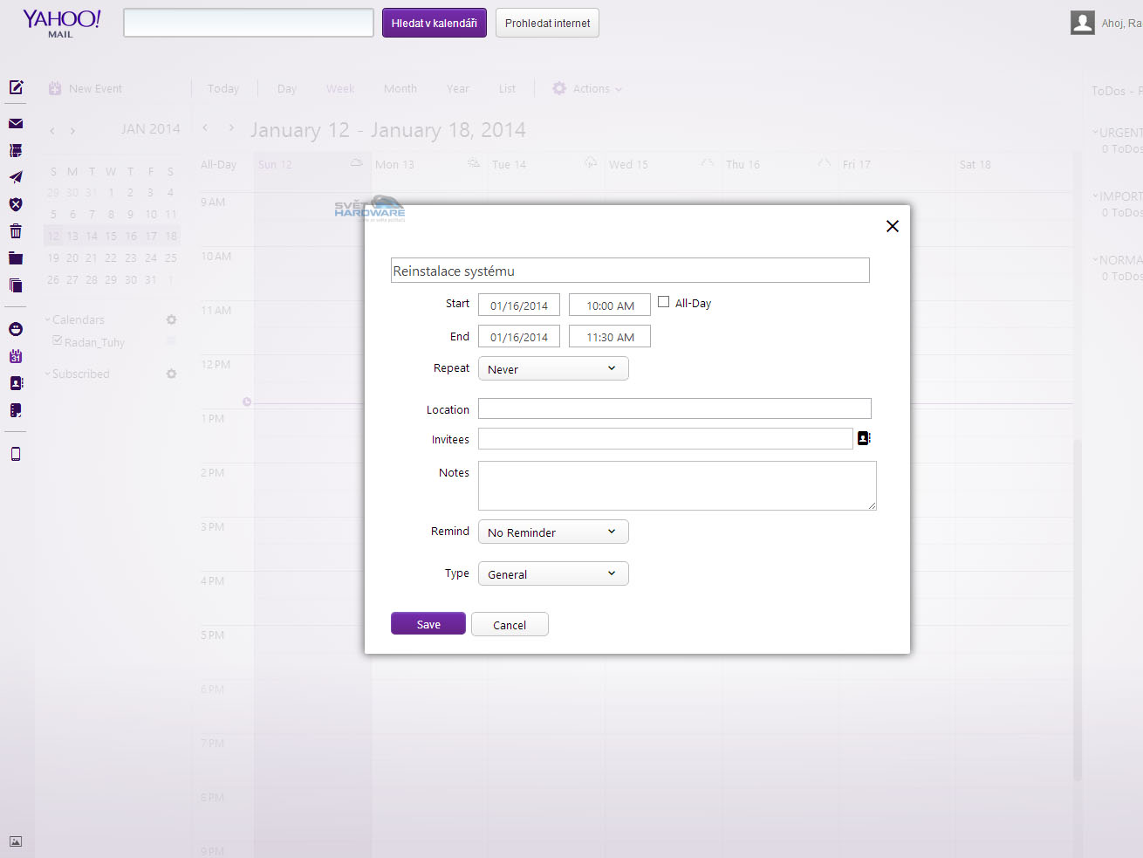Click the Start time field 10:00 AM
The height and width of the screenshot is (858, 1143).
click(x=609, y=305)
